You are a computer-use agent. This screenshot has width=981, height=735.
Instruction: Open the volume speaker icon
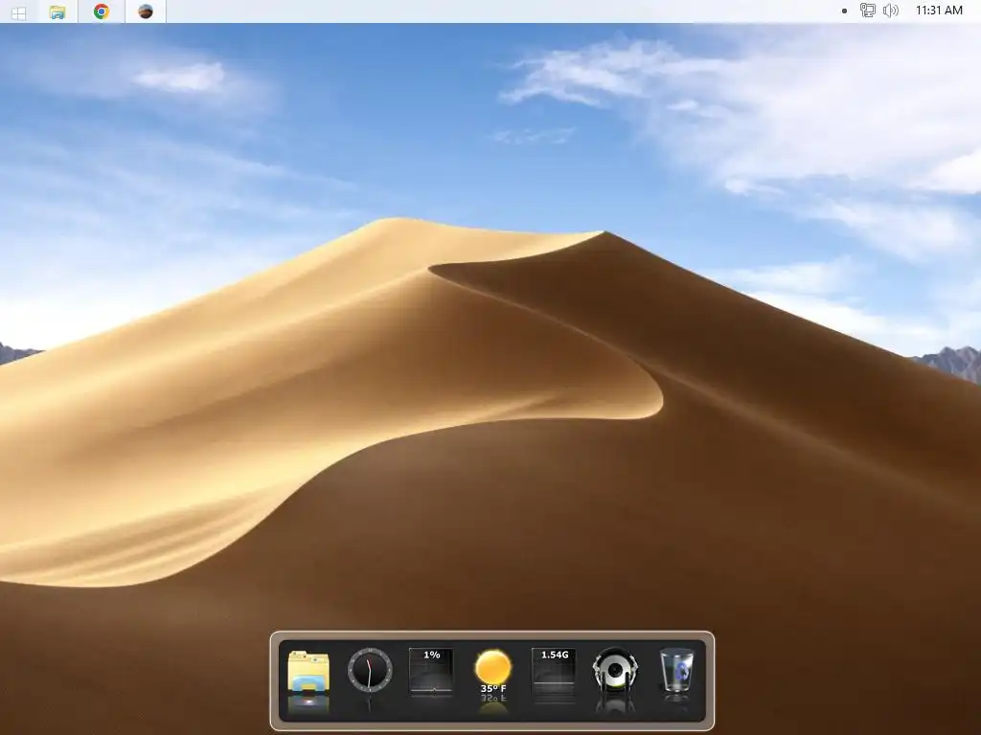point(890,10)
